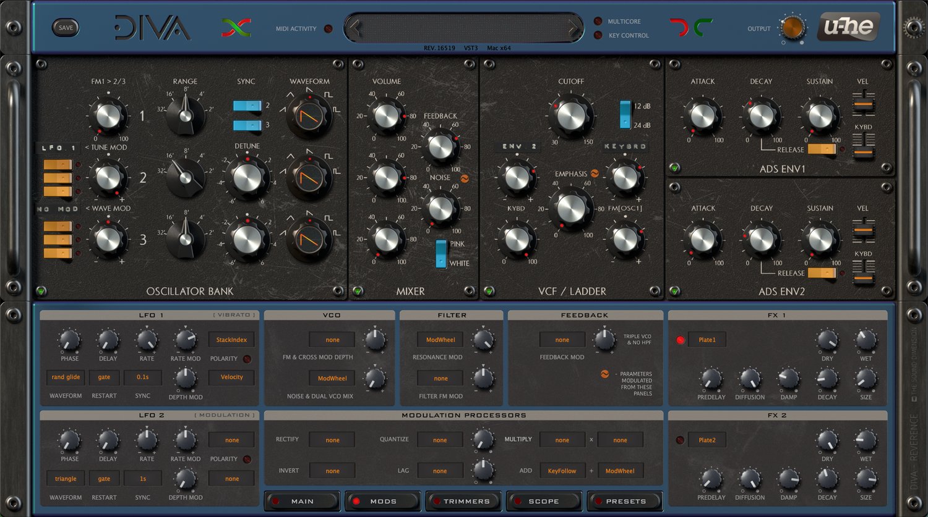Click the NO MOD wave mod source label
The width and height of the screenshot is (928, 517).
pyautogui.click(x=58, y=209)
